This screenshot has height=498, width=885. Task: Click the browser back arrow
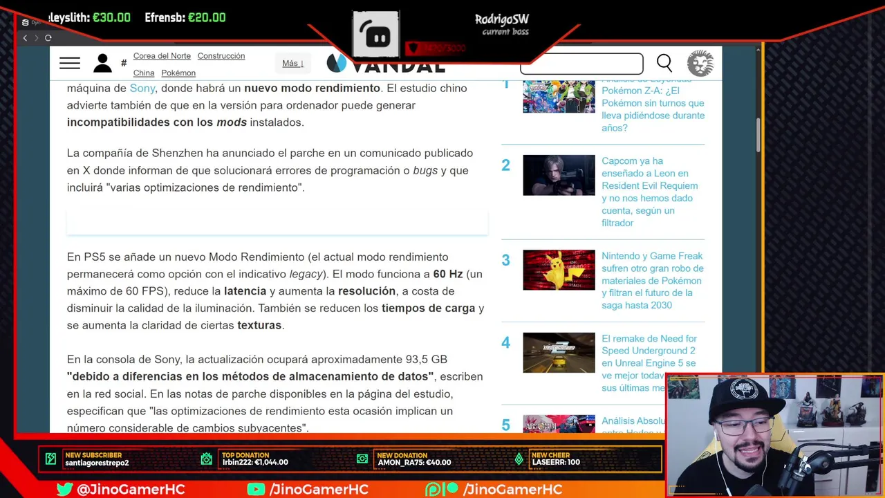click(x=26, y=38)
